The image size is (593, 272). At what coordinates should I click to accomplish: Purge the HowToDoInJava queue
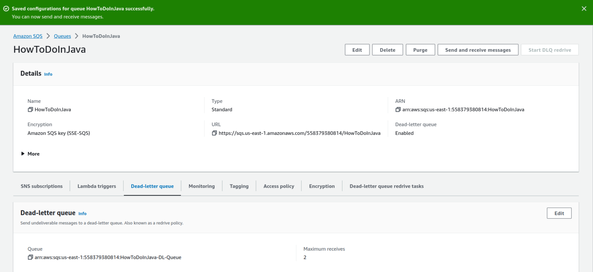click(x=420, y=49)
